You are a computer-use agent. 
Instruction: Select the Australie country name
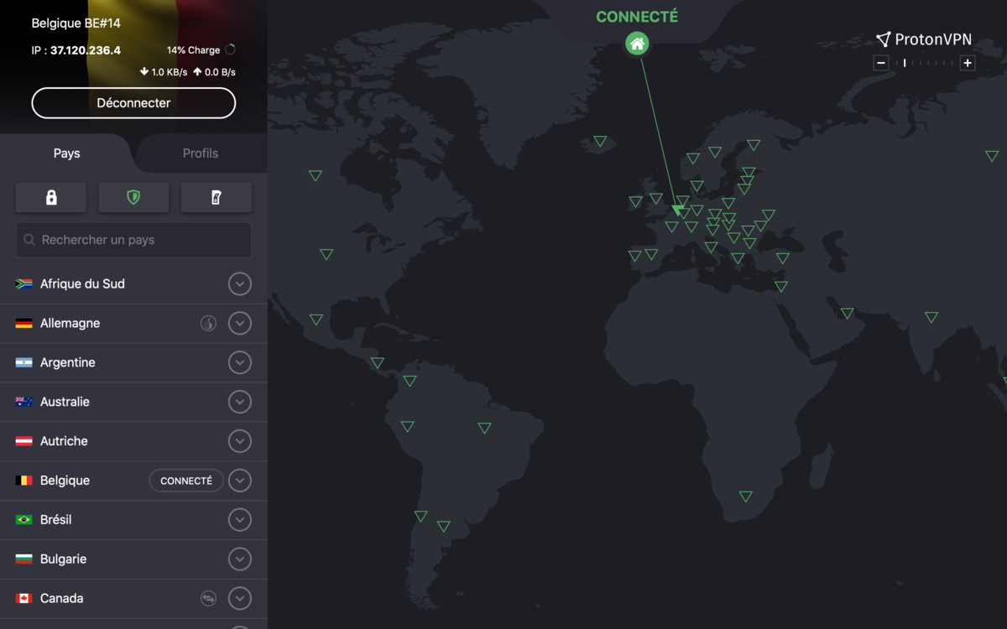click(x=65, y=402)
